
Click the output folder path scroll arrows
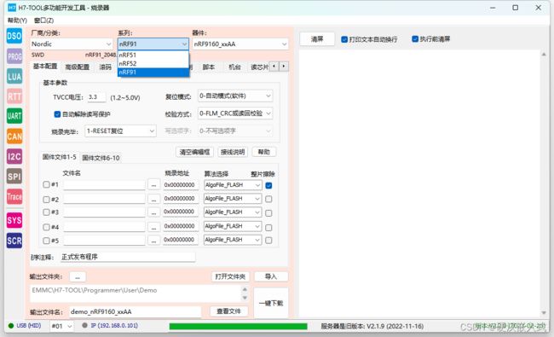[x=245, y=293]
